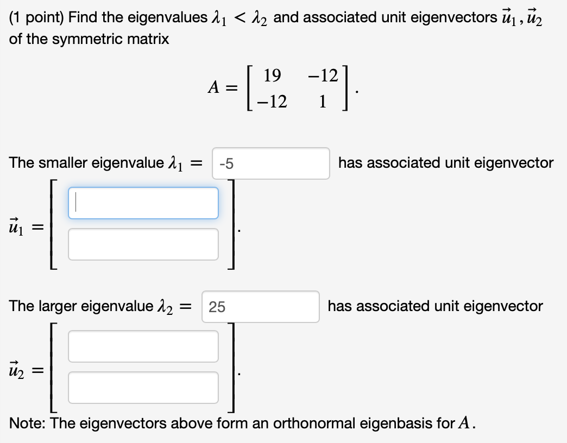
Task: Click the bottom entry field of eigenvector u1
Action: 143,244
